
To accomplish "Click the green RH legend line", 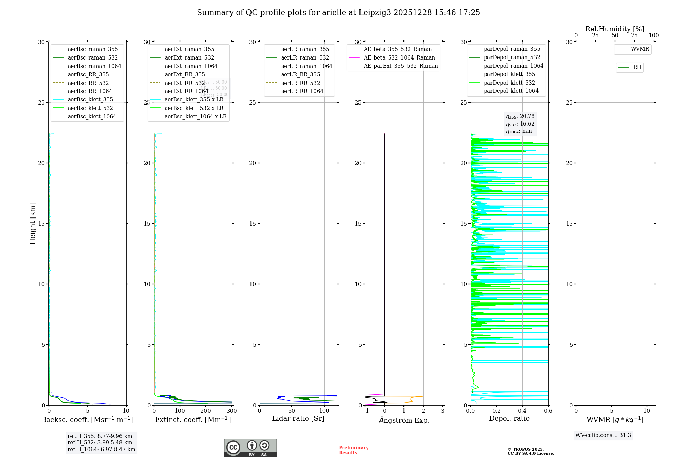I will click(x=623, y=67).
